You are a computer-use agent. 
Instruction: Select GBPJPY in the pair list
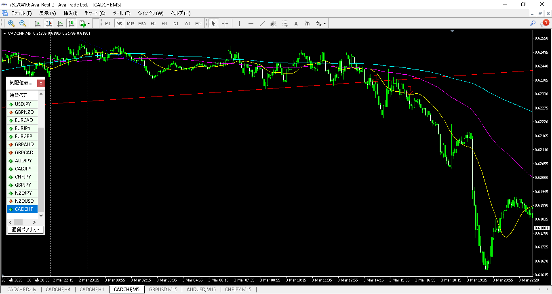click(23, 185)
